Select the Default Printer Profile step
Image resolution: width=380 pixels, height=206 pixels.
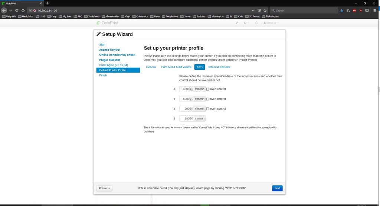pyautogui.click(x=118, y=70)
